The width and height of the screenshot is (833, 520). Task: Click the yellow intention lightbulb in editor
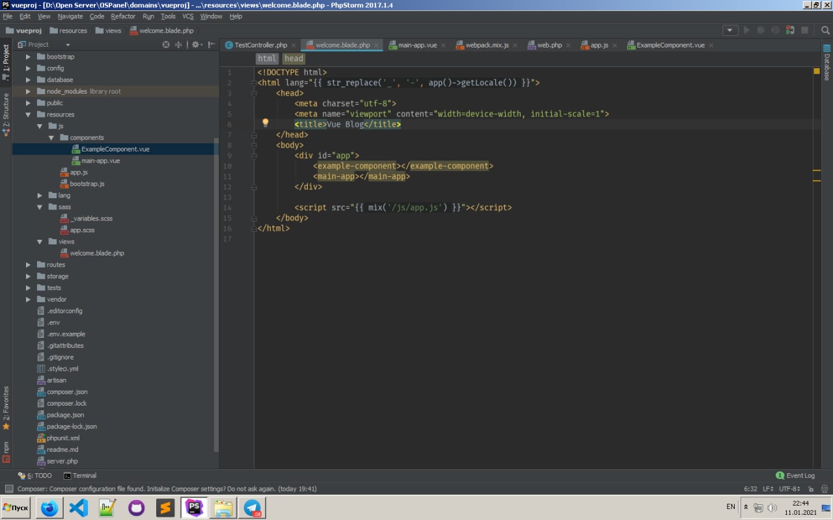pos(265,122)
